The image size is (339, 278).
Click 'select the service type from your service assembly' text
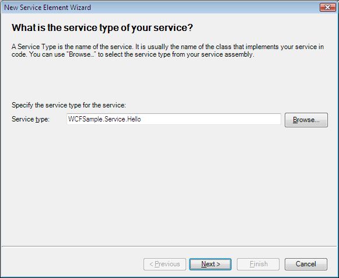click(x=179, y=54)
